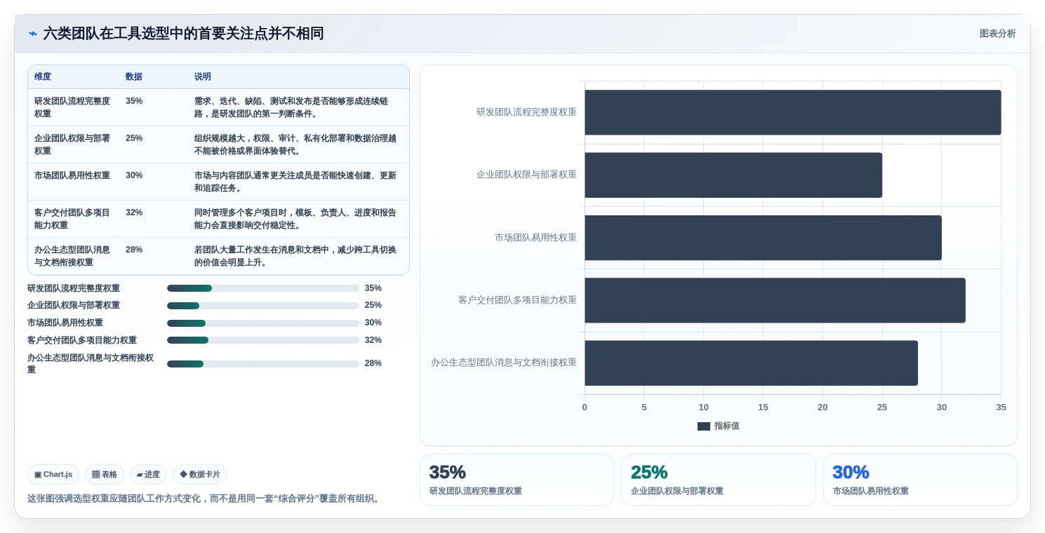Click the 维度 table column header
Viewport: 1045px width, 533px height.
43,76
